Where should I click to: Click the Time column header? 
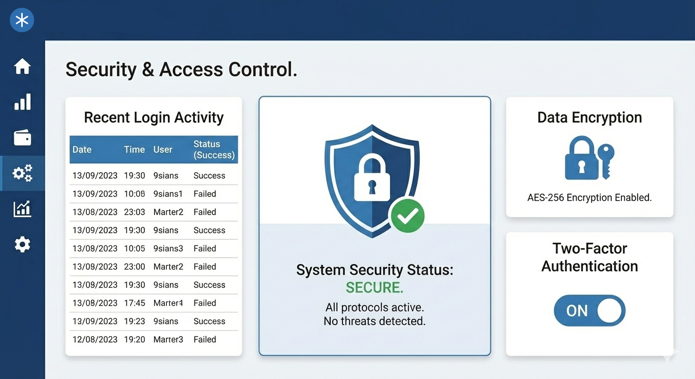pos(134,150)
